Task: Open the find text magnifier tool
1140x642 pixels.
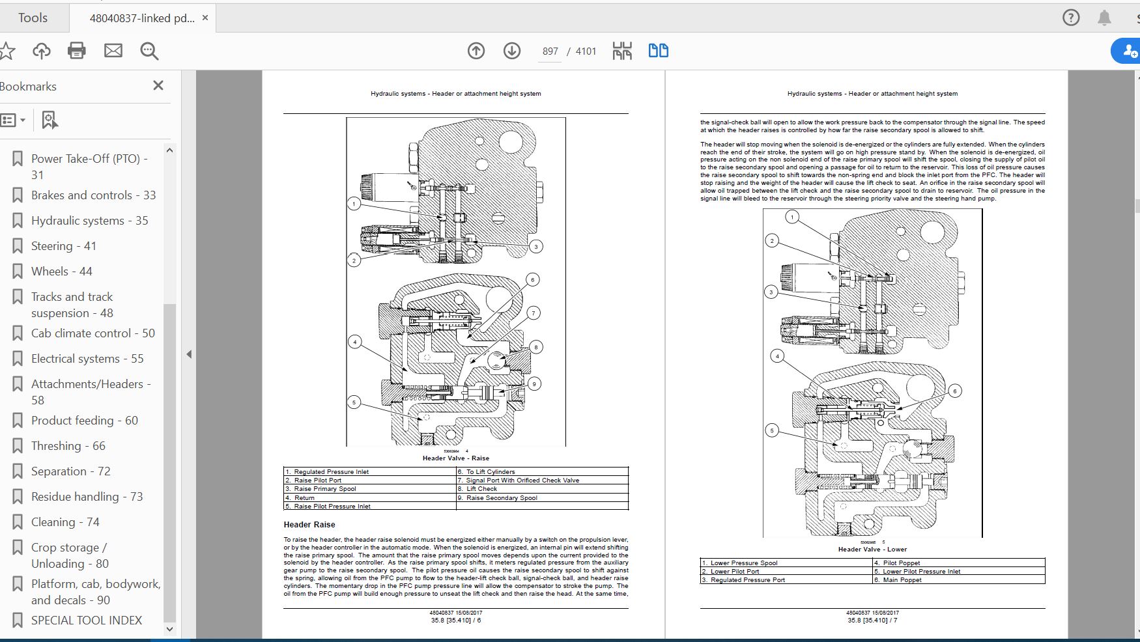Action: [x=149, y=51]
